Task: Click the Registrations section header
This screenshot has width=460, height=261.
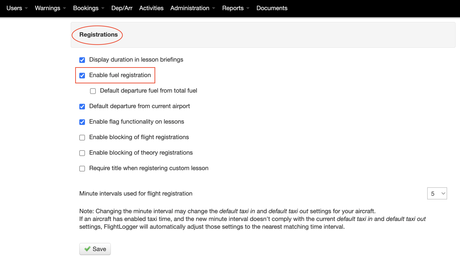Action: [98, 35]
